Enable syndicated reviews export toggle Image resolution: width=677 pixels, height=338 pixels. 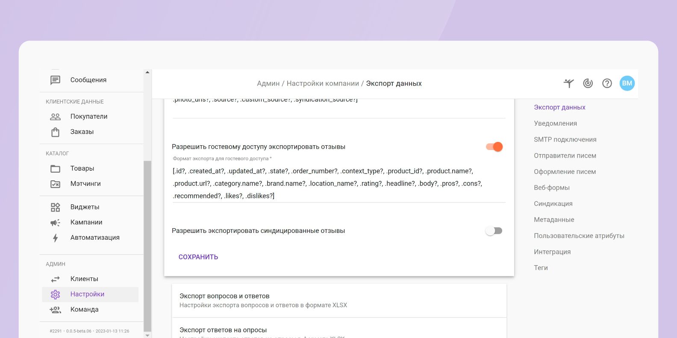pos(494,231)
